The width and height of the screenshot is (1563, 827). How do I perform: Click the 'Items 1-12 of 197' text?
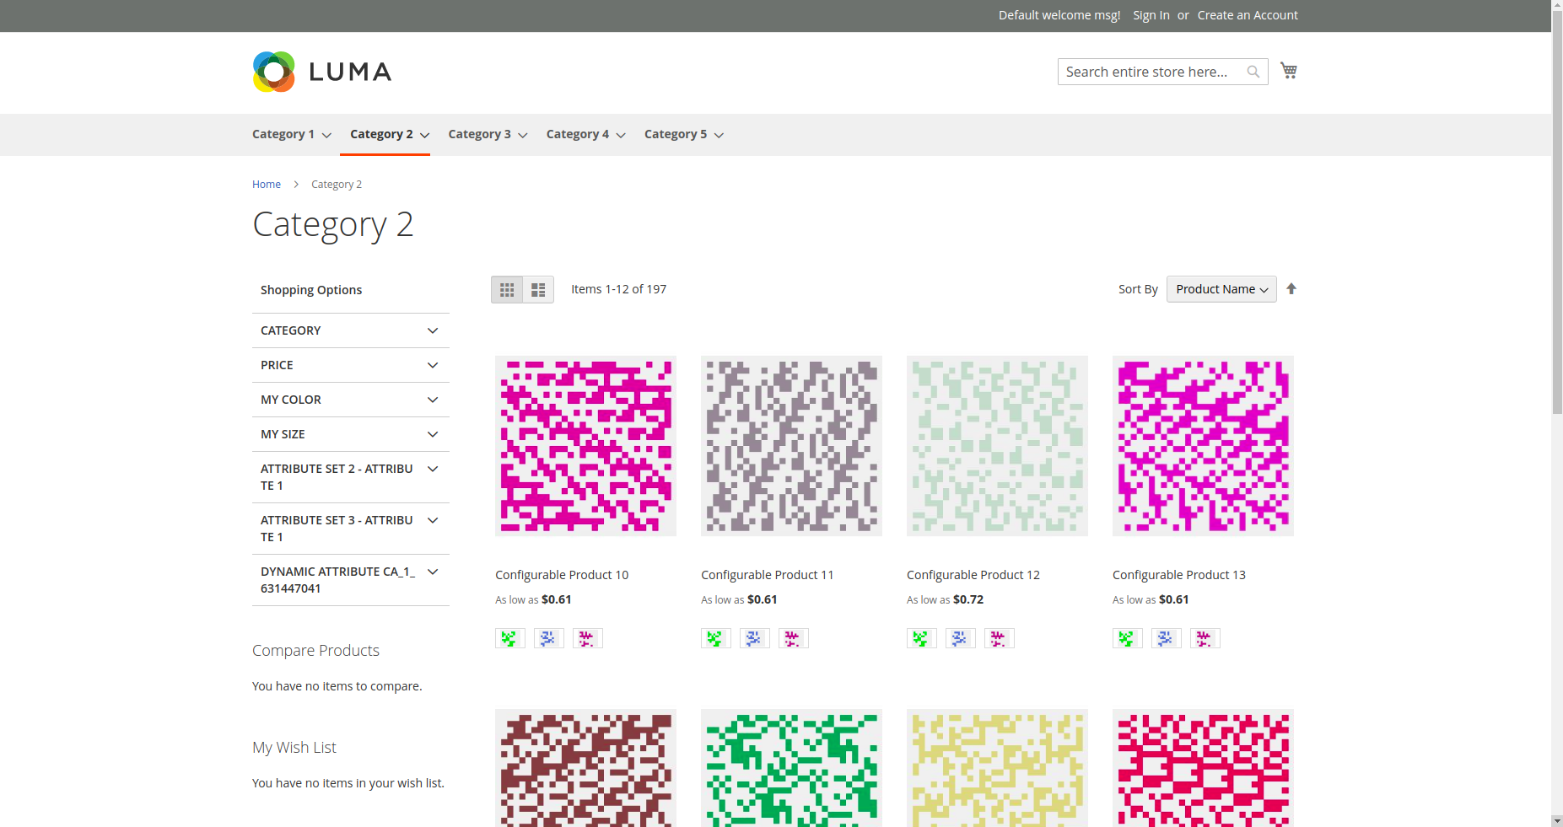pos(618,289)
